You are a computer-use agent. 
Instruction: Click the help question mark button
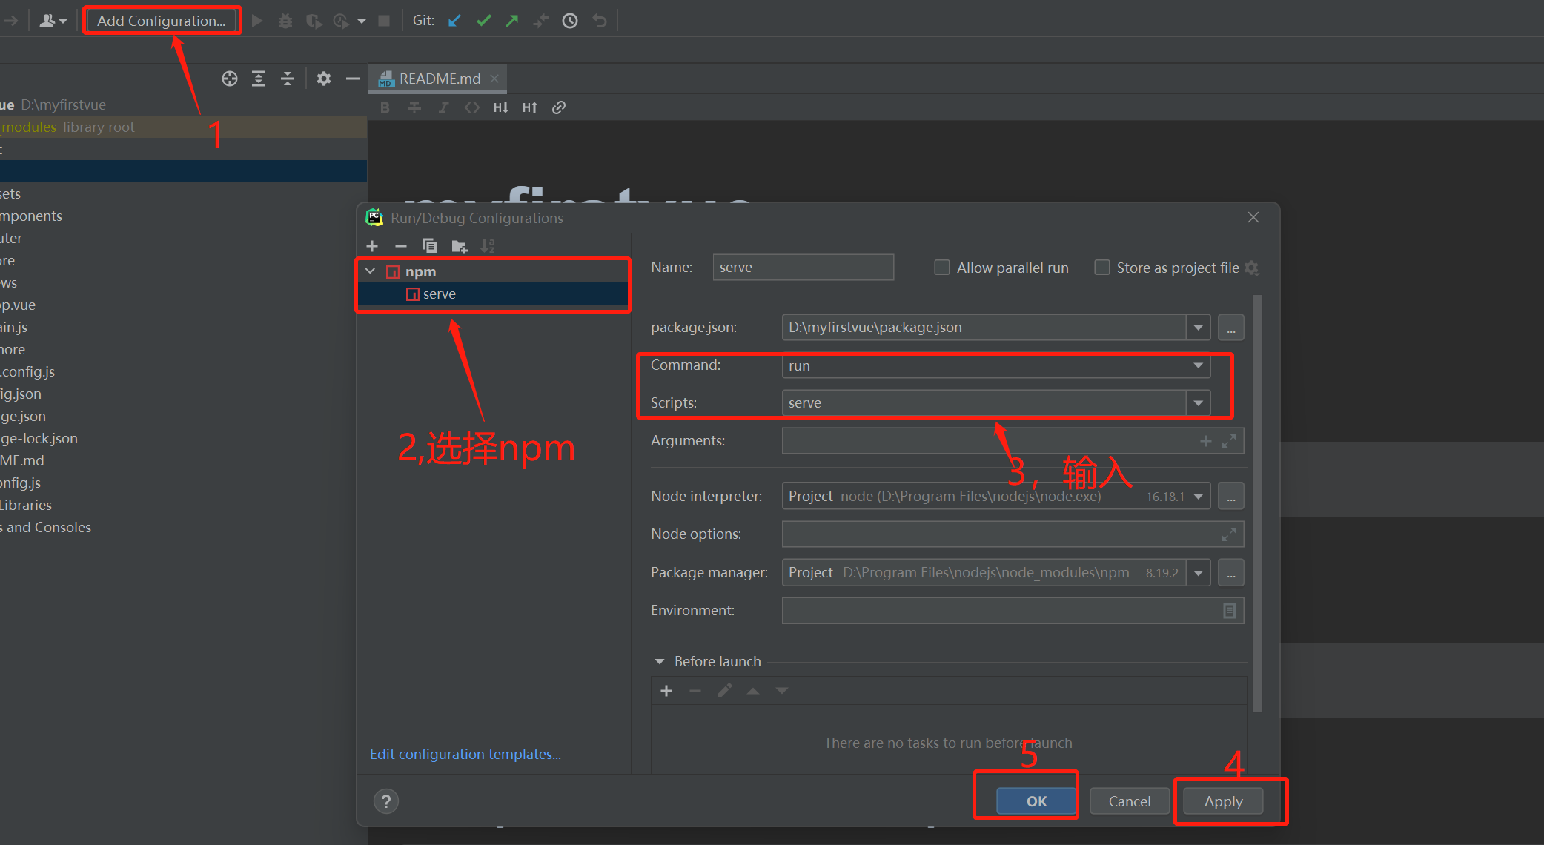pos(386,801)
